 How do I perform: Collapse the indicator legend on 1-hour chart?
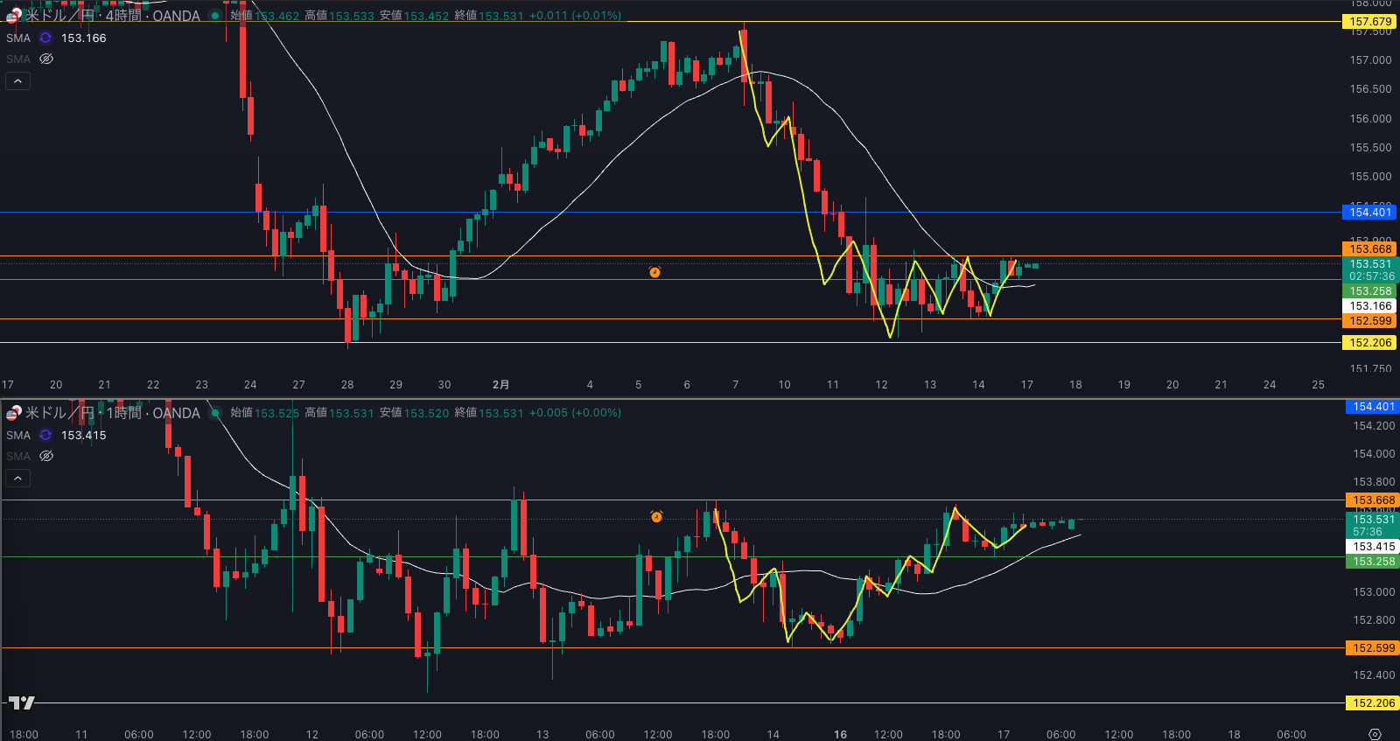(18, 479)
